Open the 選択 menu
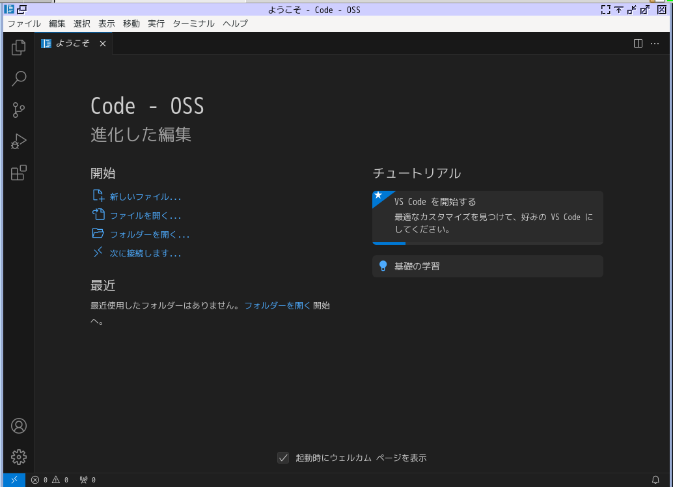Image resolution: width=673 pixels, height=487 pixels. click(x=81, y=23)
